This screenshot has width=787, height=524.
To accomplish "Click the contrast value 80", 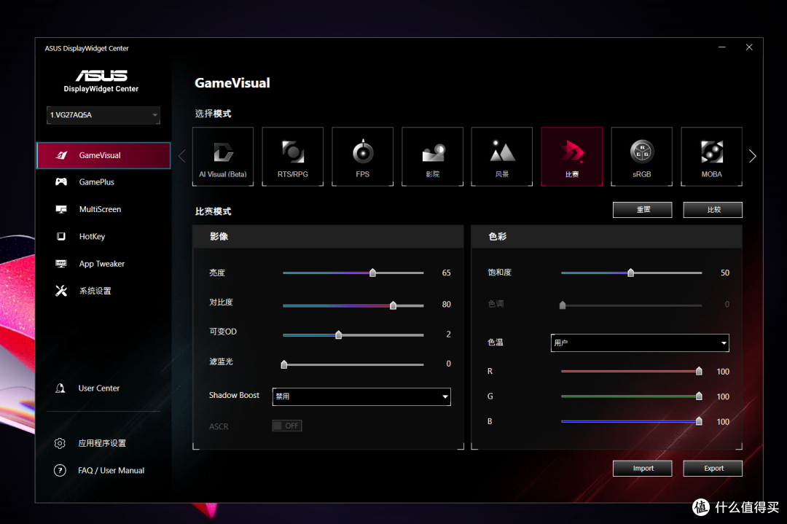I will click(x=446, y=304).
